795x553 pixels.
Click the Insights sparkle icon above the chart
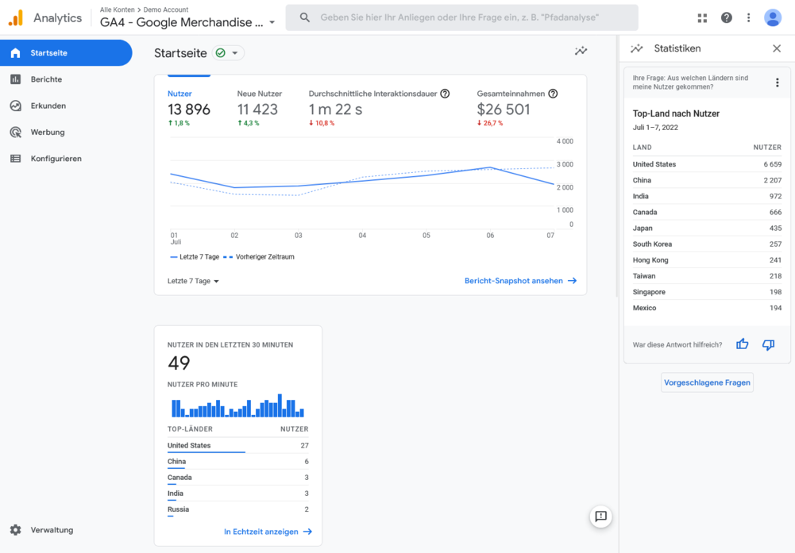tap(581, 50)
